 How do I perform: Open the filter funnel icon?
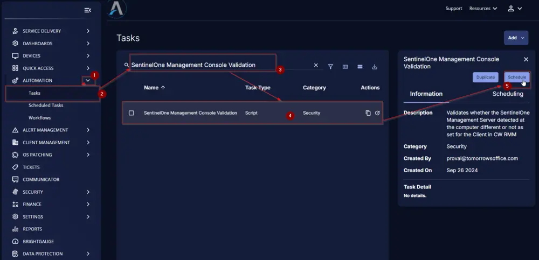click(x=330, y=67)
